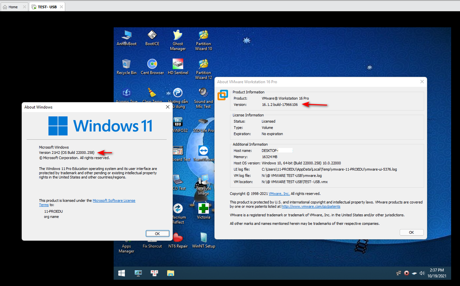Click the red play icon in tray

[406, 273]
